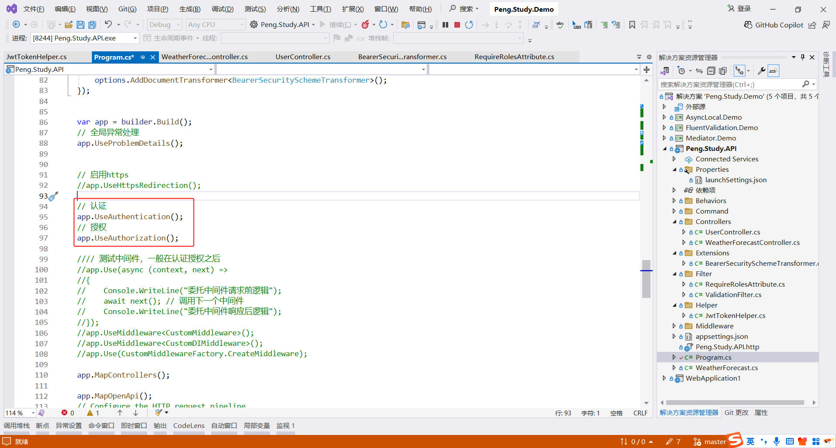Open the 工具(T) menu
This screenshot has height=448, width=836.
(x=320, y=9)
